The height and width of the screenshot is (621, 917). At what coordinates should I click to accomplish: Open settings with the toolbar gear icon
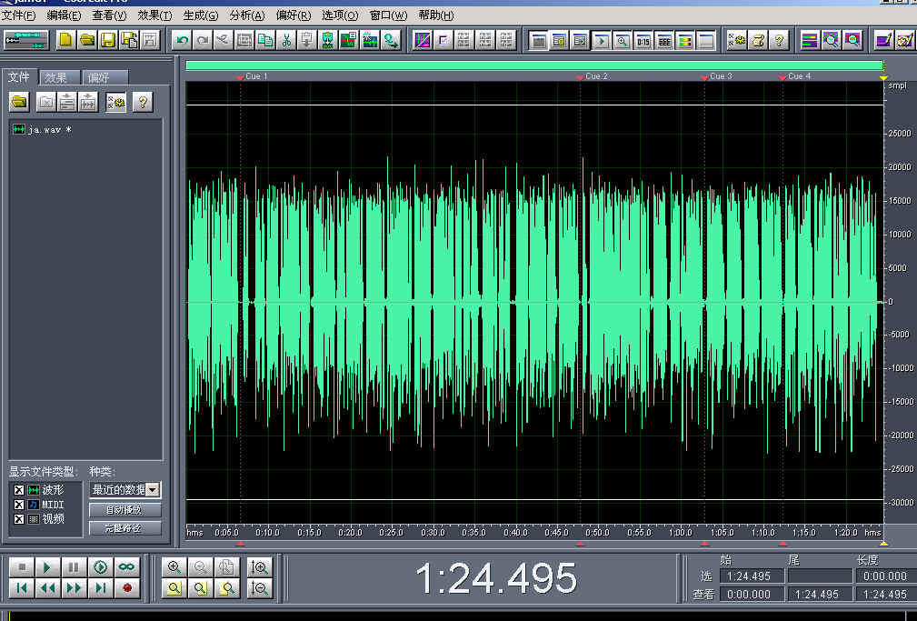click(x=737, y=40)
